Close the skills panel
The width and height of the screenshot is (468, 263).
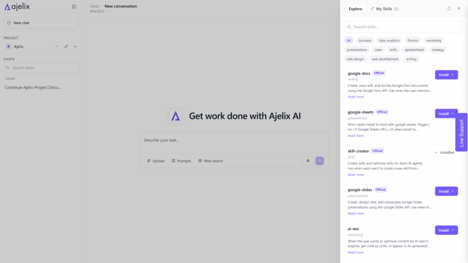(x=459, y=9)
